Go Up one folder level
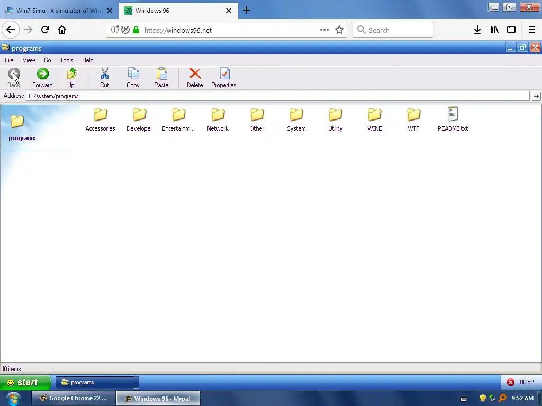This screenshot has width=542, height=406. point(71,78)
